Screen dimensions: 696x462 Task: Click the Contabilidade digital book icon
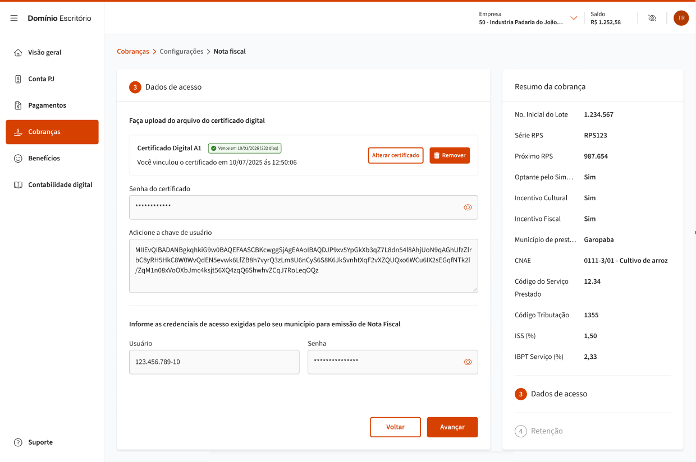click(18, 184)
